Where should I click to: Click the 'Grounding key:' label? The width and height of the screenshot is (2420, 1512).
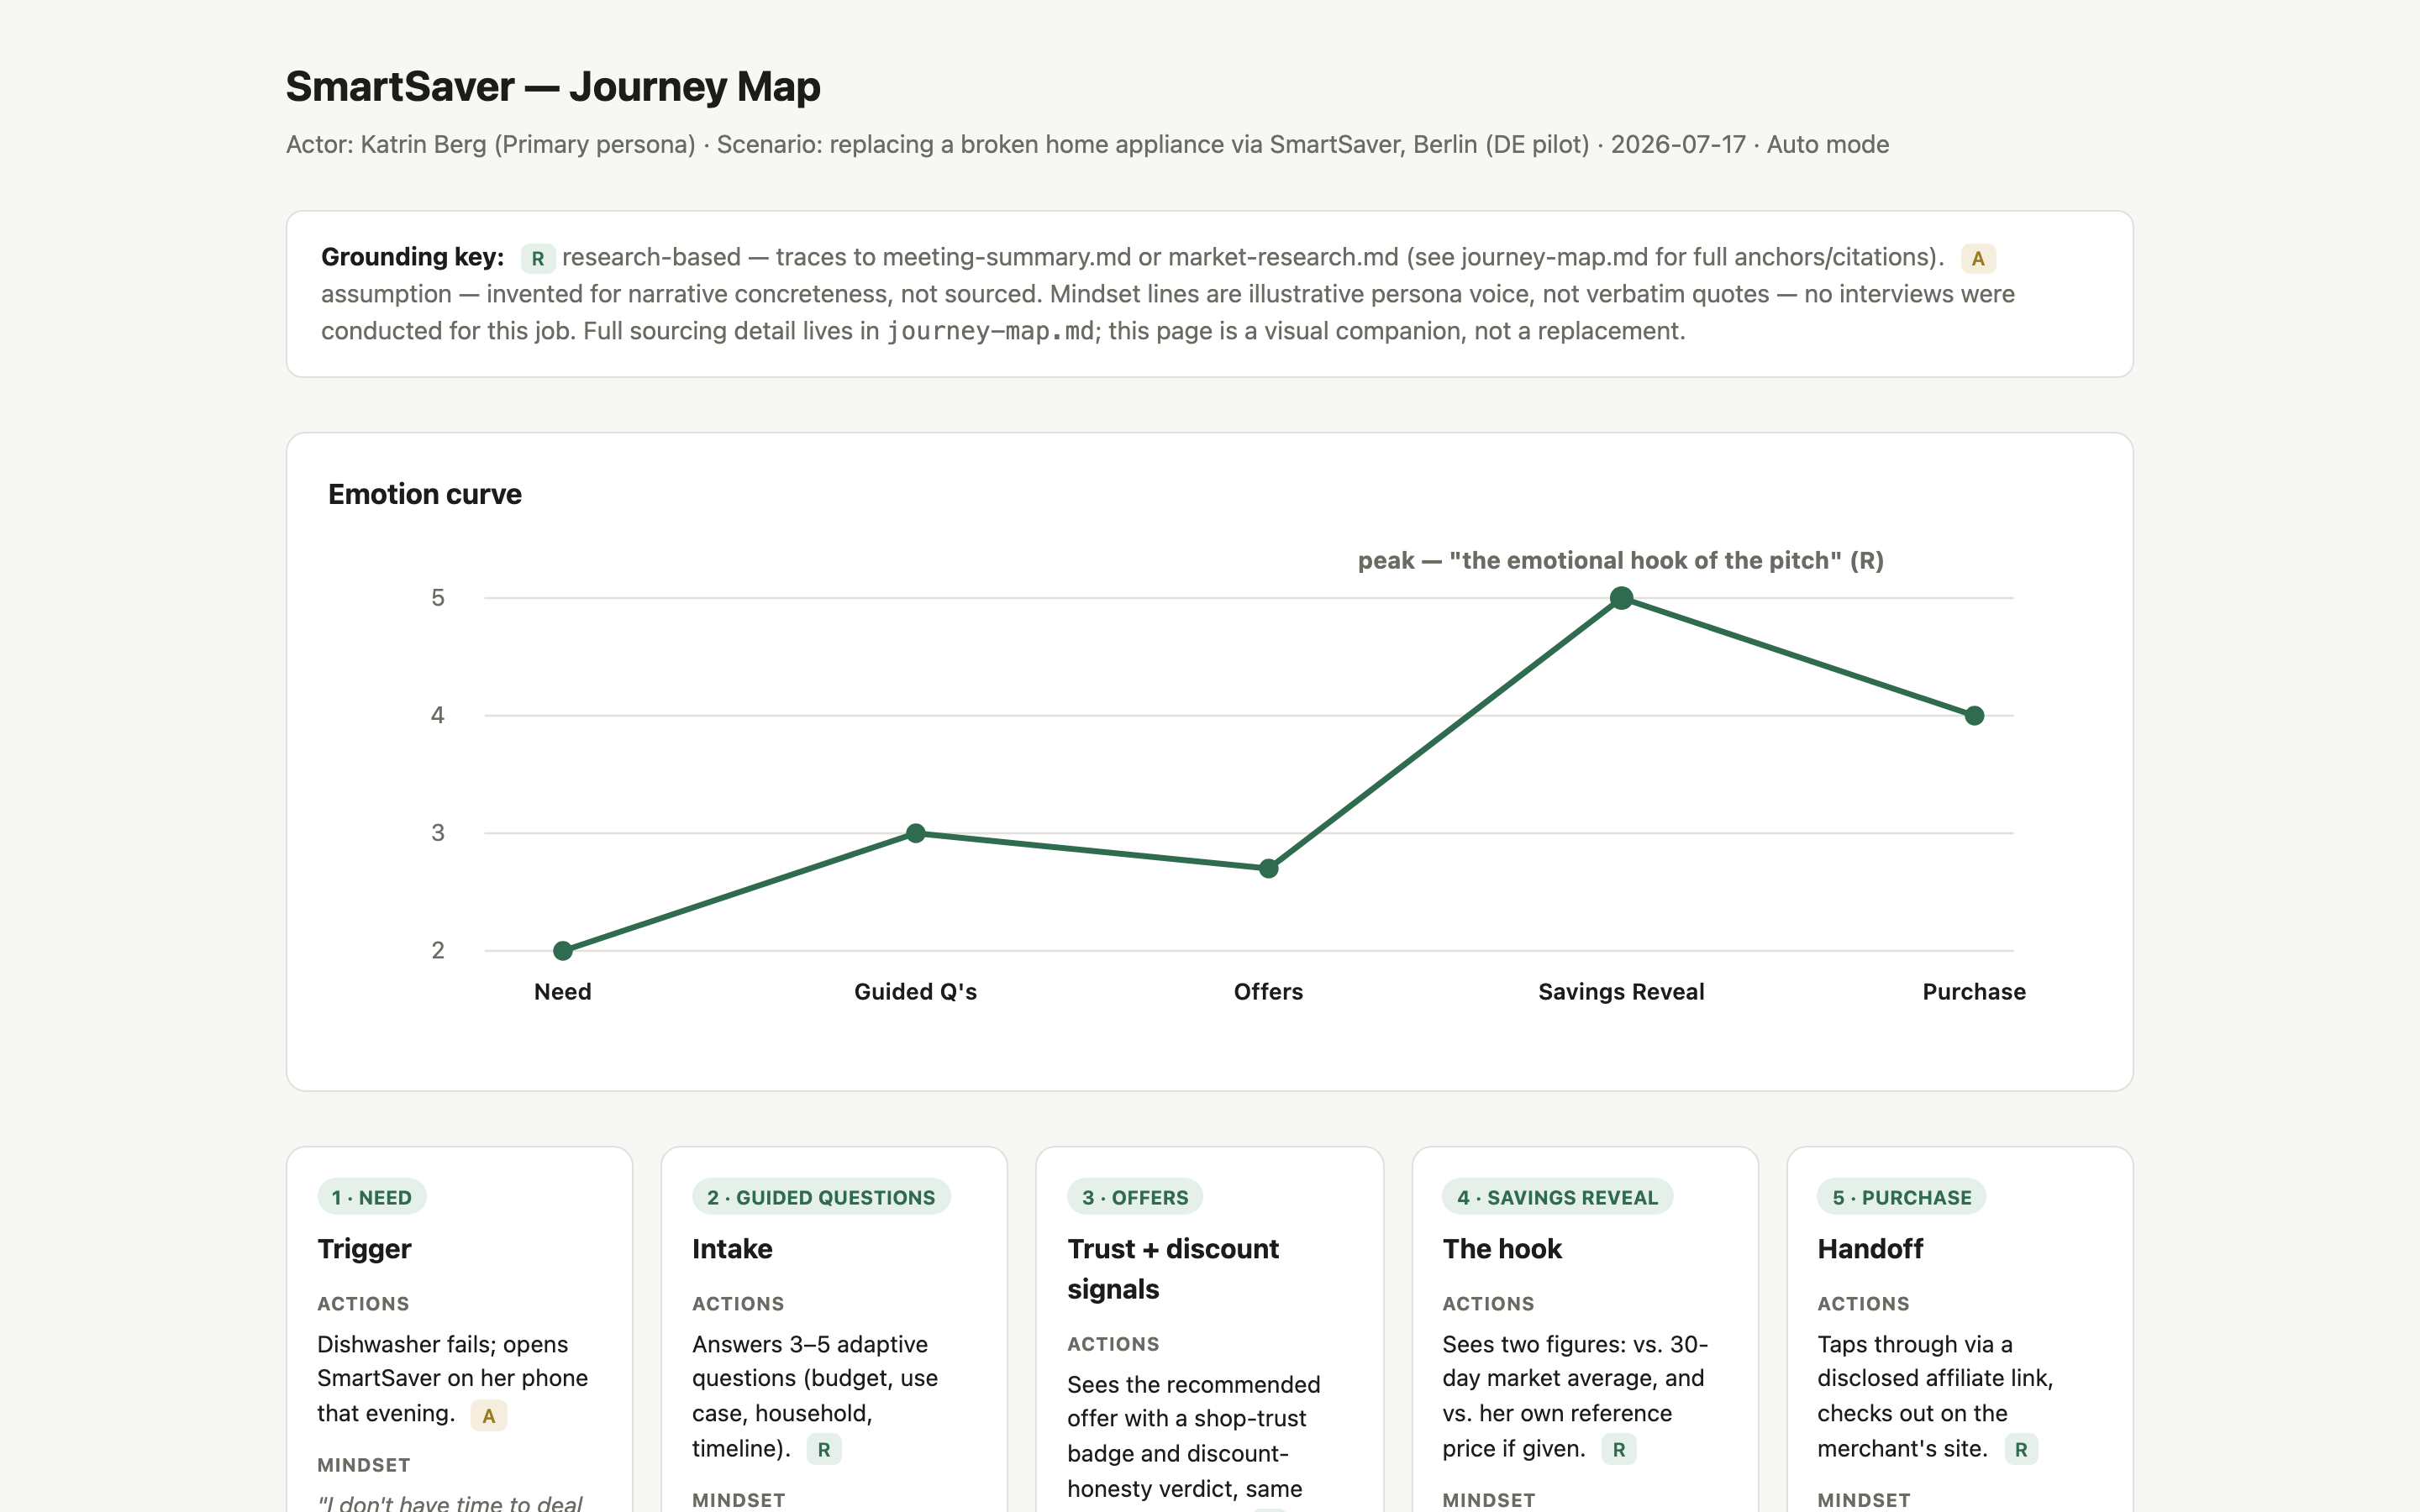point(412,257)
